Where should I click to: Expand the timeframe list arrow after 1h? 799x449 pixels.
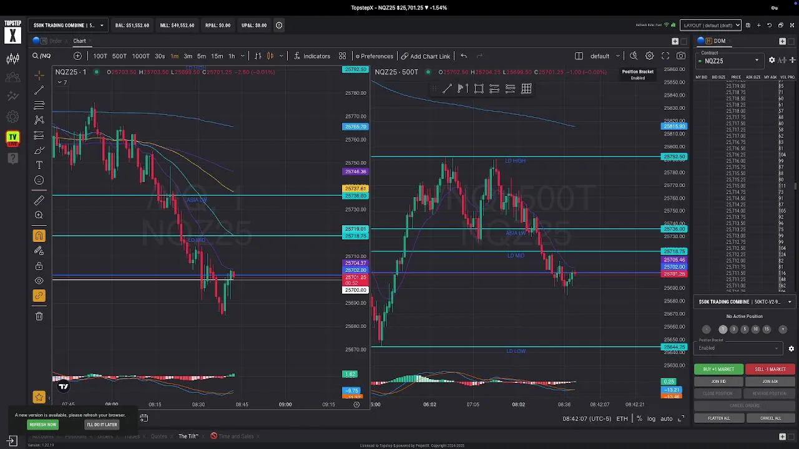tap(242, 56)
